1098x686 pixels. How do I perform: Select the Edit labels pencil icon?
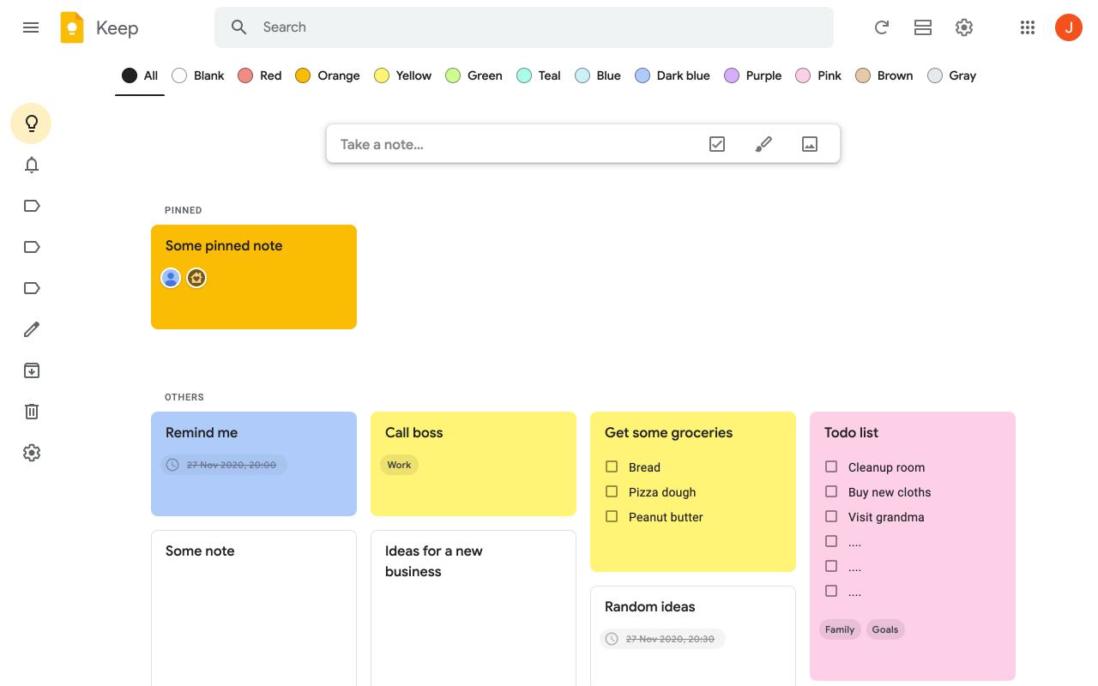point(31,328)
